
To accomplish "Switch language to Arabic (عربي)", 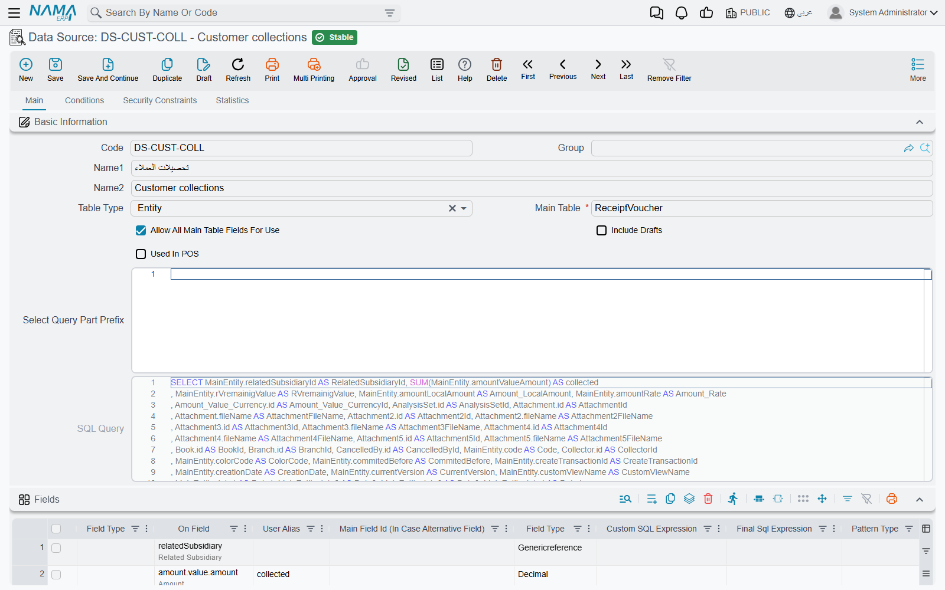I will coord(799,13).
